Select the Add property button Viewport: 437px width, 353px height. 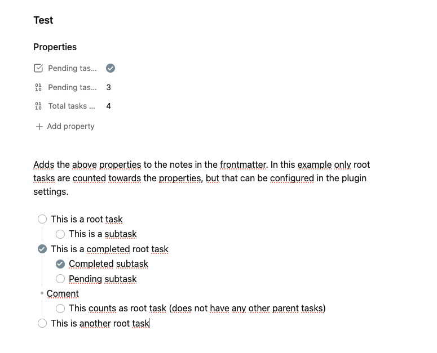(65, 126)
